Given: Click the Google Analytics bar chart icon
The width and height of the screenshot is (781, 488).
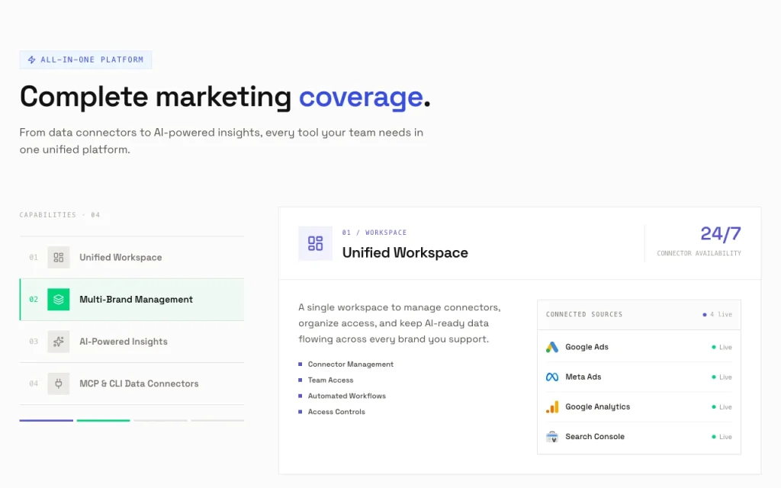Looking at the screenshot, I should tap(552, 407).
